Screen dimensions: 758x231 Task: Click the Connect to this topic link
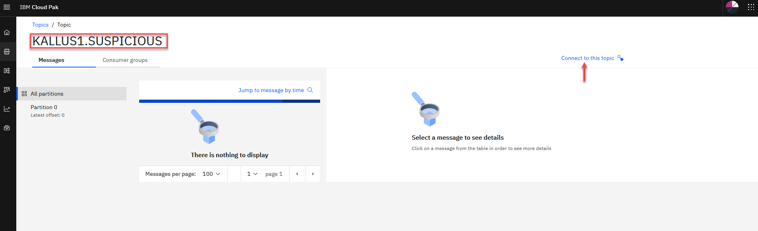pos(587,58)
